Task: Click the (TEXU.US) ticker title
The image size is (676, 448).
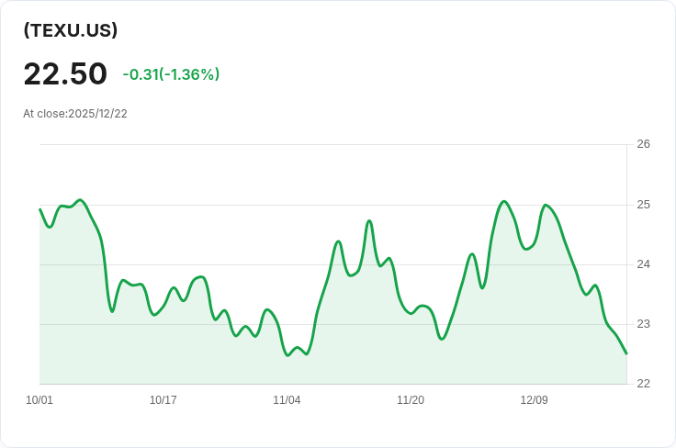Action: pyautogui.click(x=71, y=30)
